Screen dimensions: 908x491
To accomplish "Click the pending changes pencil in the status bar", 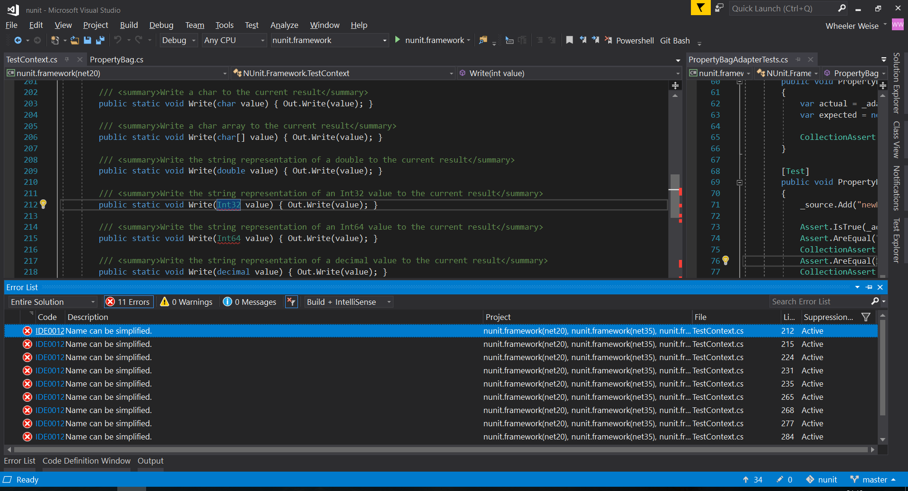I will coord(780,480).
